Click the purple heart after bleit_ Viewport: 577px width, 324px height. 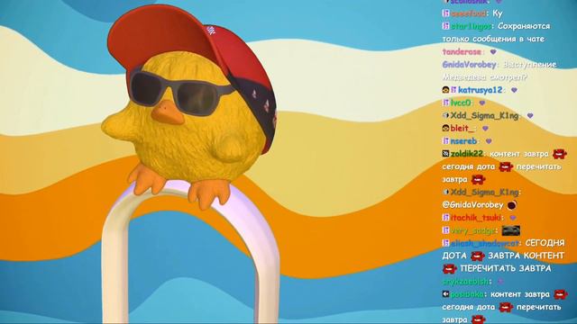[485, 128]
